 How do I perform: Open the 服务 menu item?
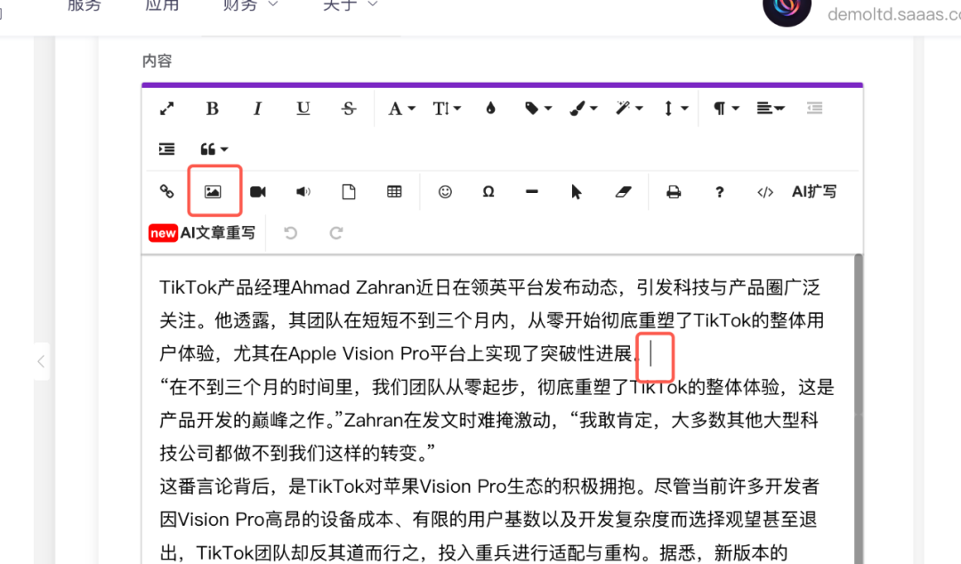(84, 5)
